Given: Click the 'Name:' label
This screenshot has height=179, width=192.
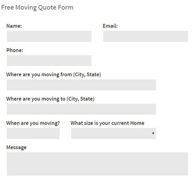Looking at the screenshot, I should [14, 26].
